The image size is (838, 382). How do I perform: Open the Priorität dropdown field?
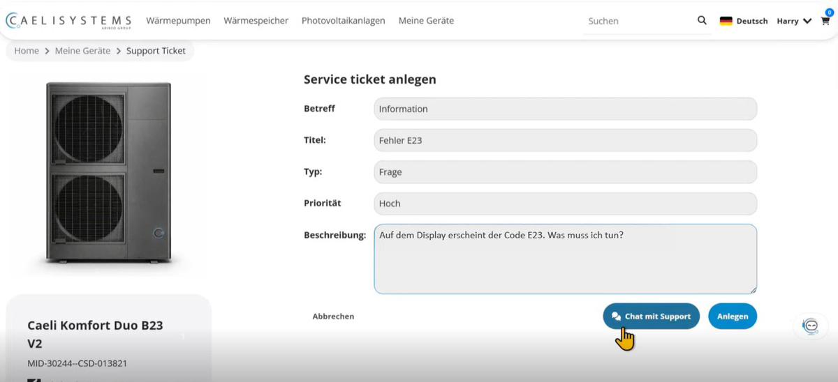tap(565, 204)
